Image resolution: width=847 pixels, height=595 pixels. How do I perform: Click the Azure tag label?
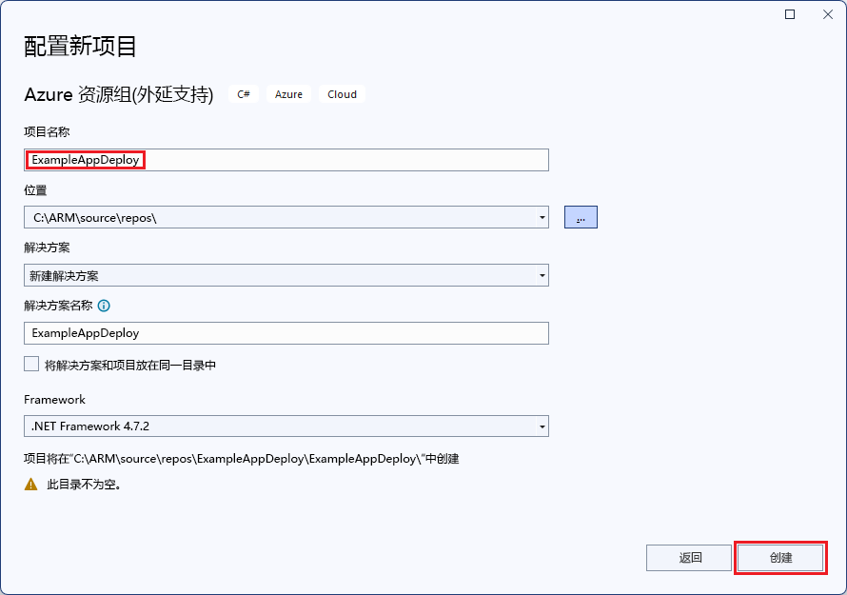(x=288, y=94)
